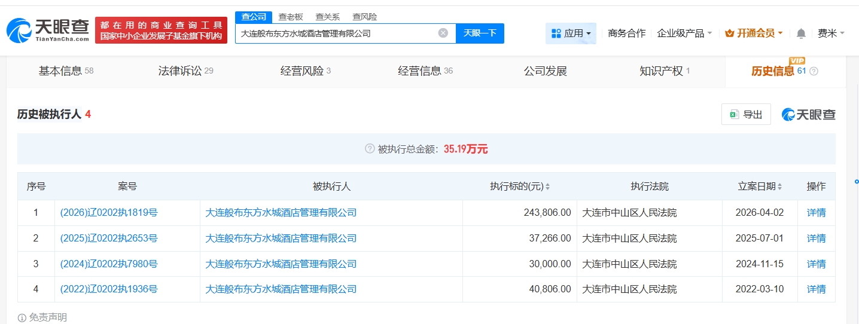The height and width of the screenshot is (324, 859).
Task: Open user 费米 account menu
Action: 831,33
